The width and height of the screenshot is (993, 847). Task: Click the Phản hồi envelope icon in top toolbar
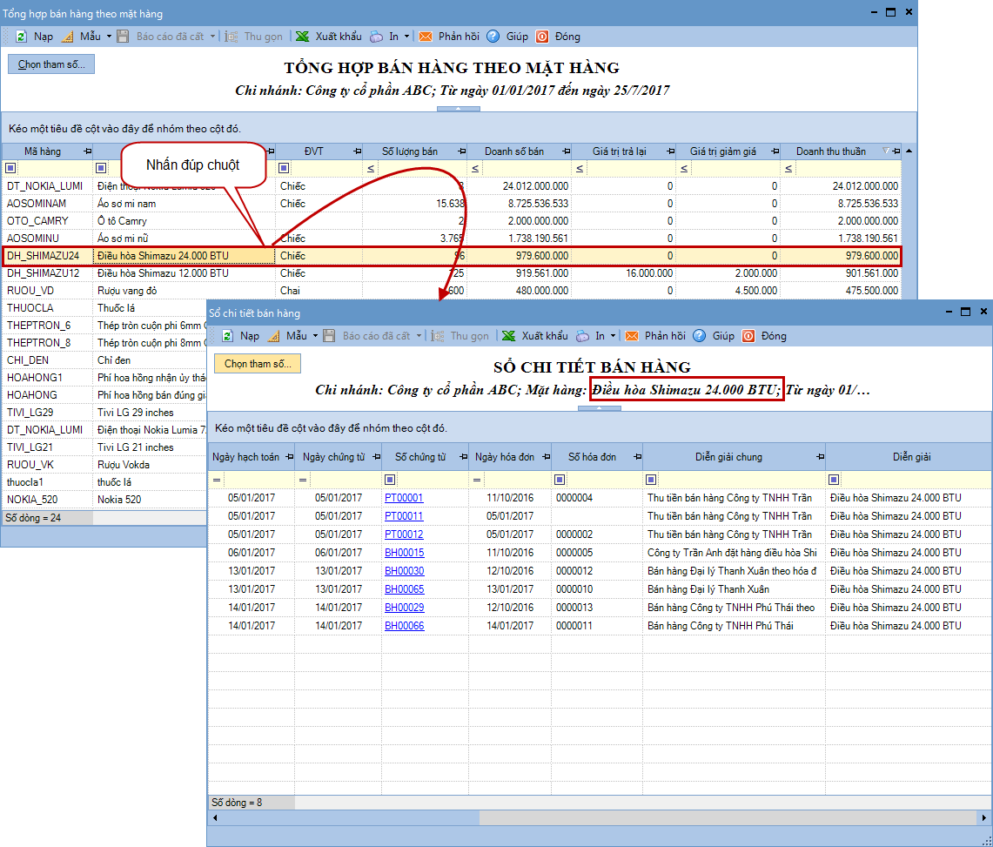[426, 37]
